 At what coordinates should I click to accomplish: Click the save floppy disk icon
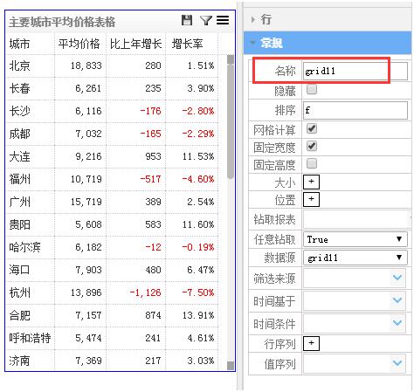coord(187,20)
